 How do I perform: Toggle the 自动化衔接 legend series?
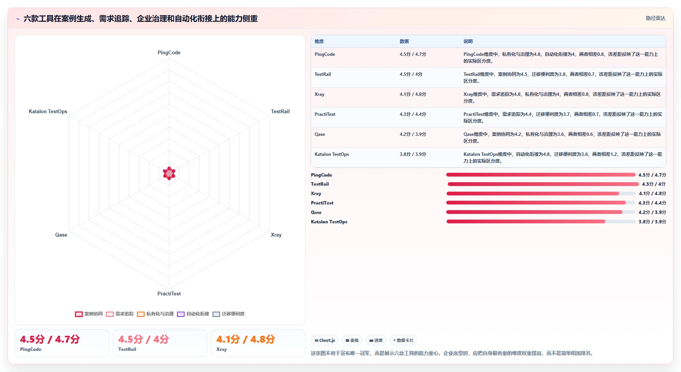(x=193, y=314)
